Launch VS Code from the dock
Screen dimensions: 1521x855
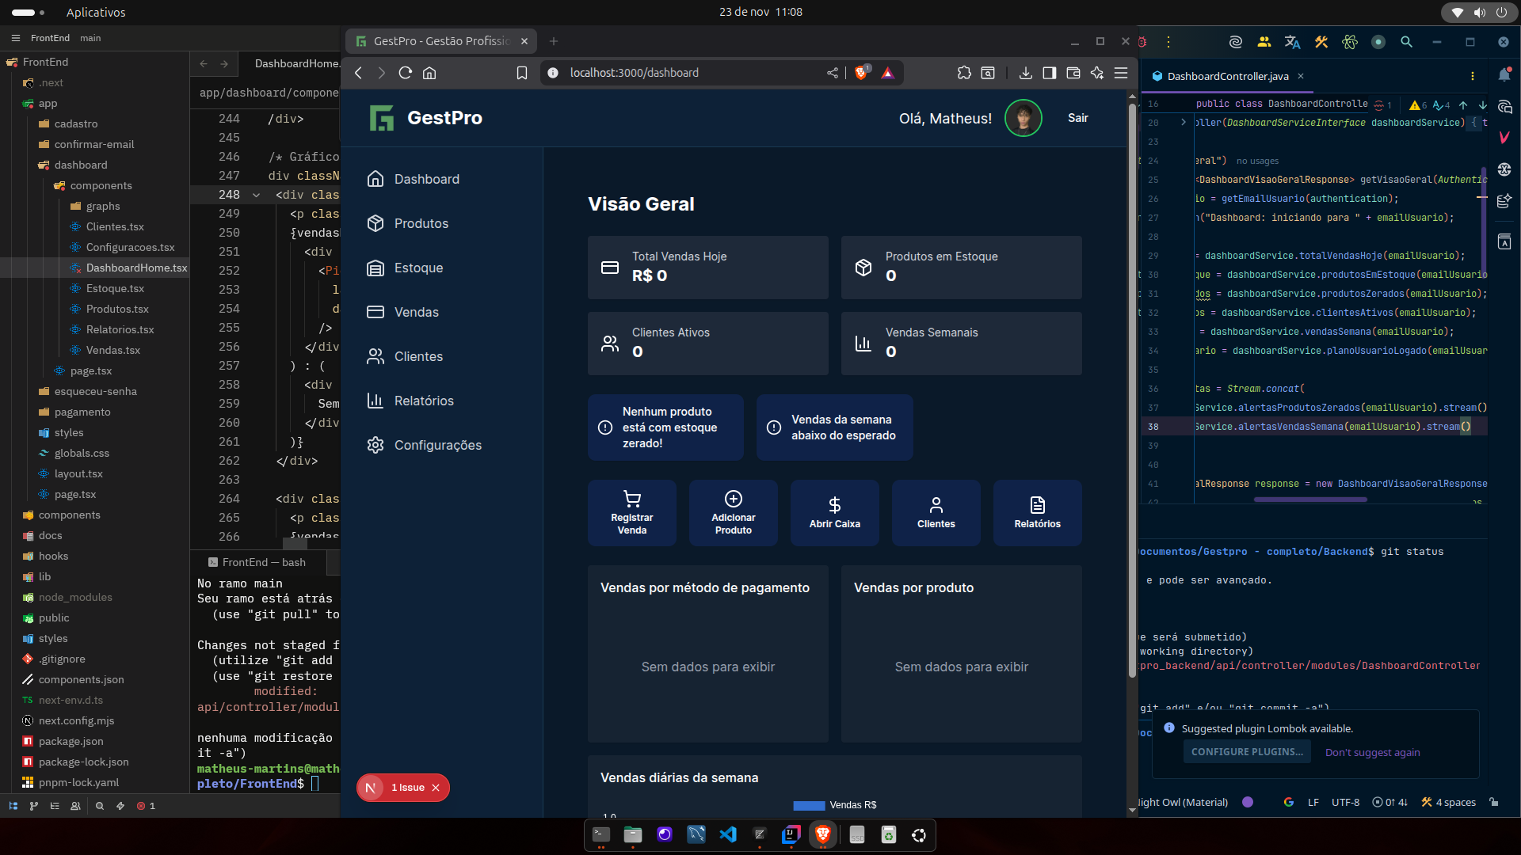point(727,834)
